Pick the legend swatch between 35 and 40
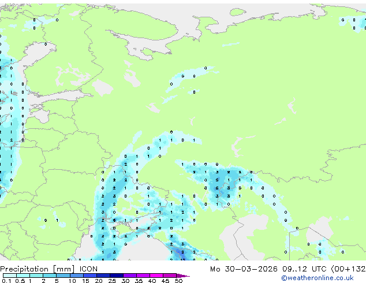The width and height of the screenshot is (366, 283). click(x=143, y=275)
